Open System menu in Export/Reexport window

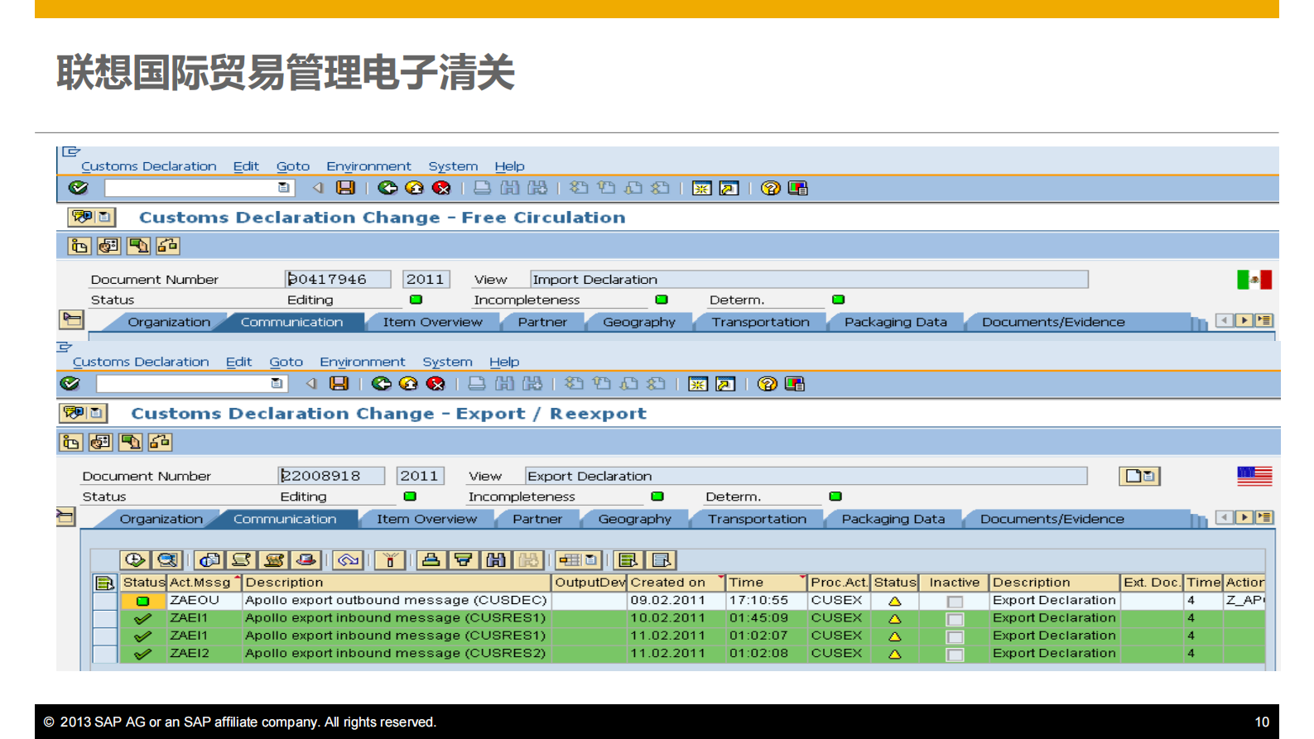[447, 362]
